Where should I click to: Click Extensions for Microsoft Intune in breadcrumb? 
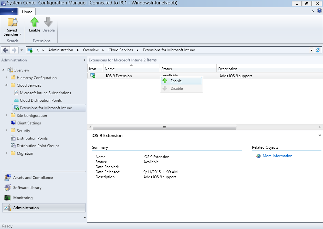[169, 50]
